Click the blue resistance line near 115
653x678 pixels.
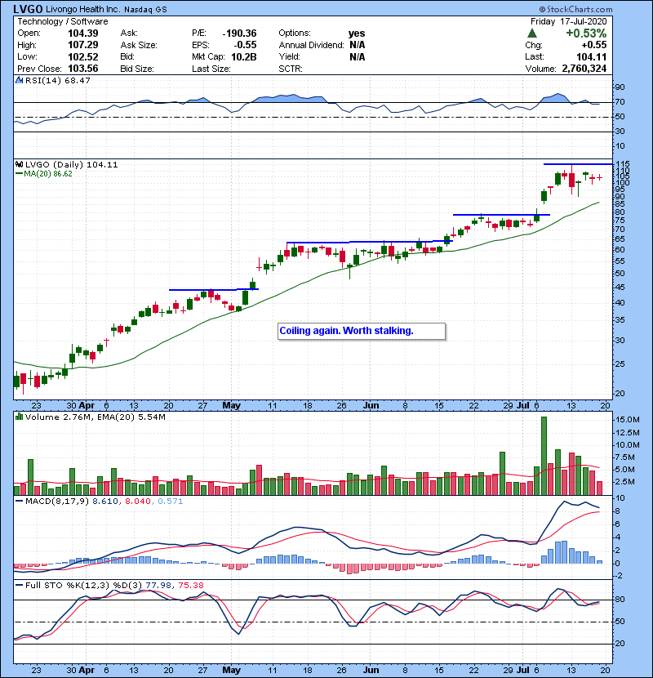[x=578, y=164]
